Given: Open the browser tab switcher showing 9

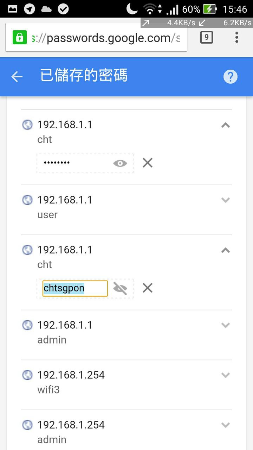Looking at the screenshot, I should pyautogui.click(x=206, y=37).
